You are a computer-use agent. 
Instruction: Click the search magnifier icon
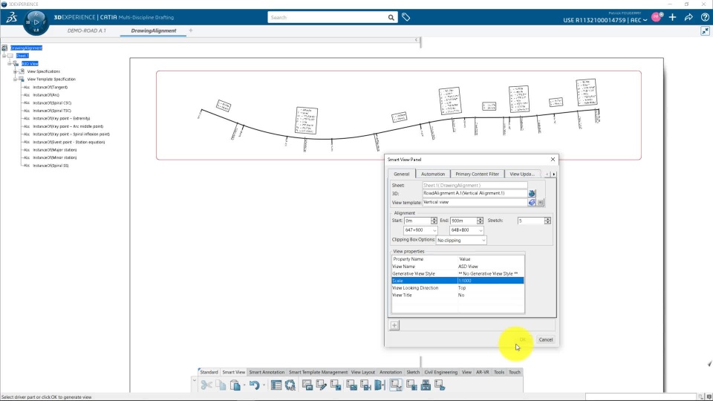click(391, 17)
